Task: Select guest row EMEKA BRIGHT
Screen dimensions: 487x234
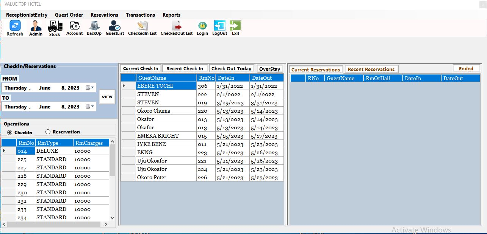Action: pos(202,136)
